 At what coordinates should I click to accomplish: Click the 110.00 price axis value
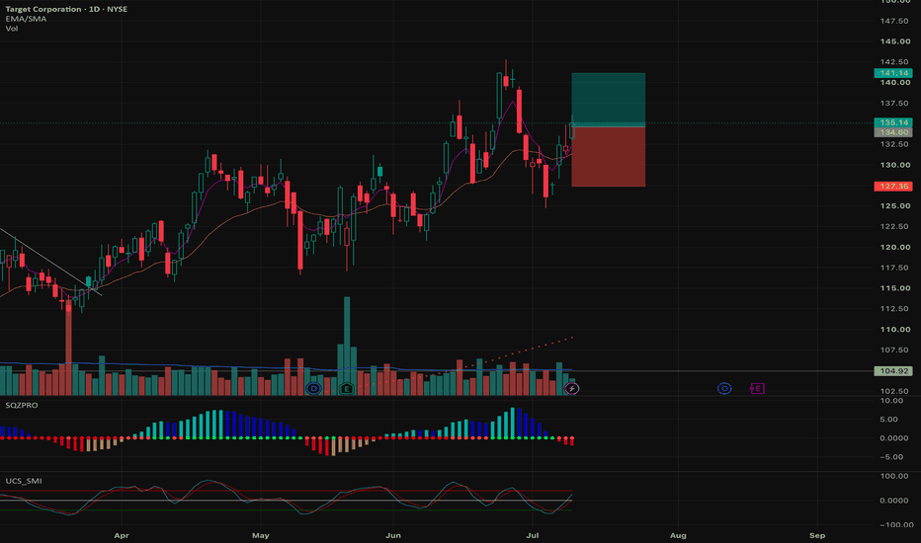pos(894,330)
